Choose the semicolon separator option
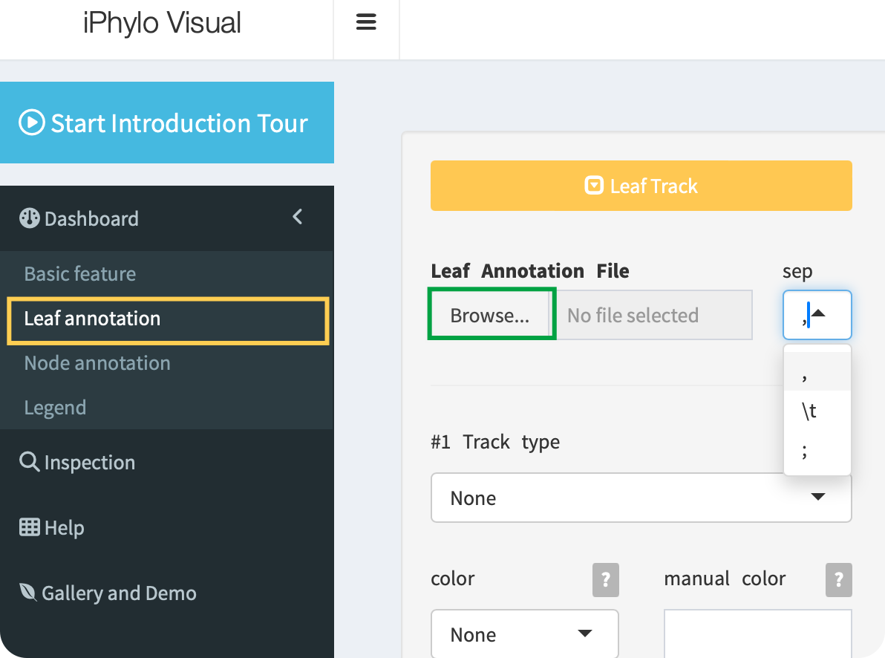This screenshot has width=885, height=658. click(817, 450)
